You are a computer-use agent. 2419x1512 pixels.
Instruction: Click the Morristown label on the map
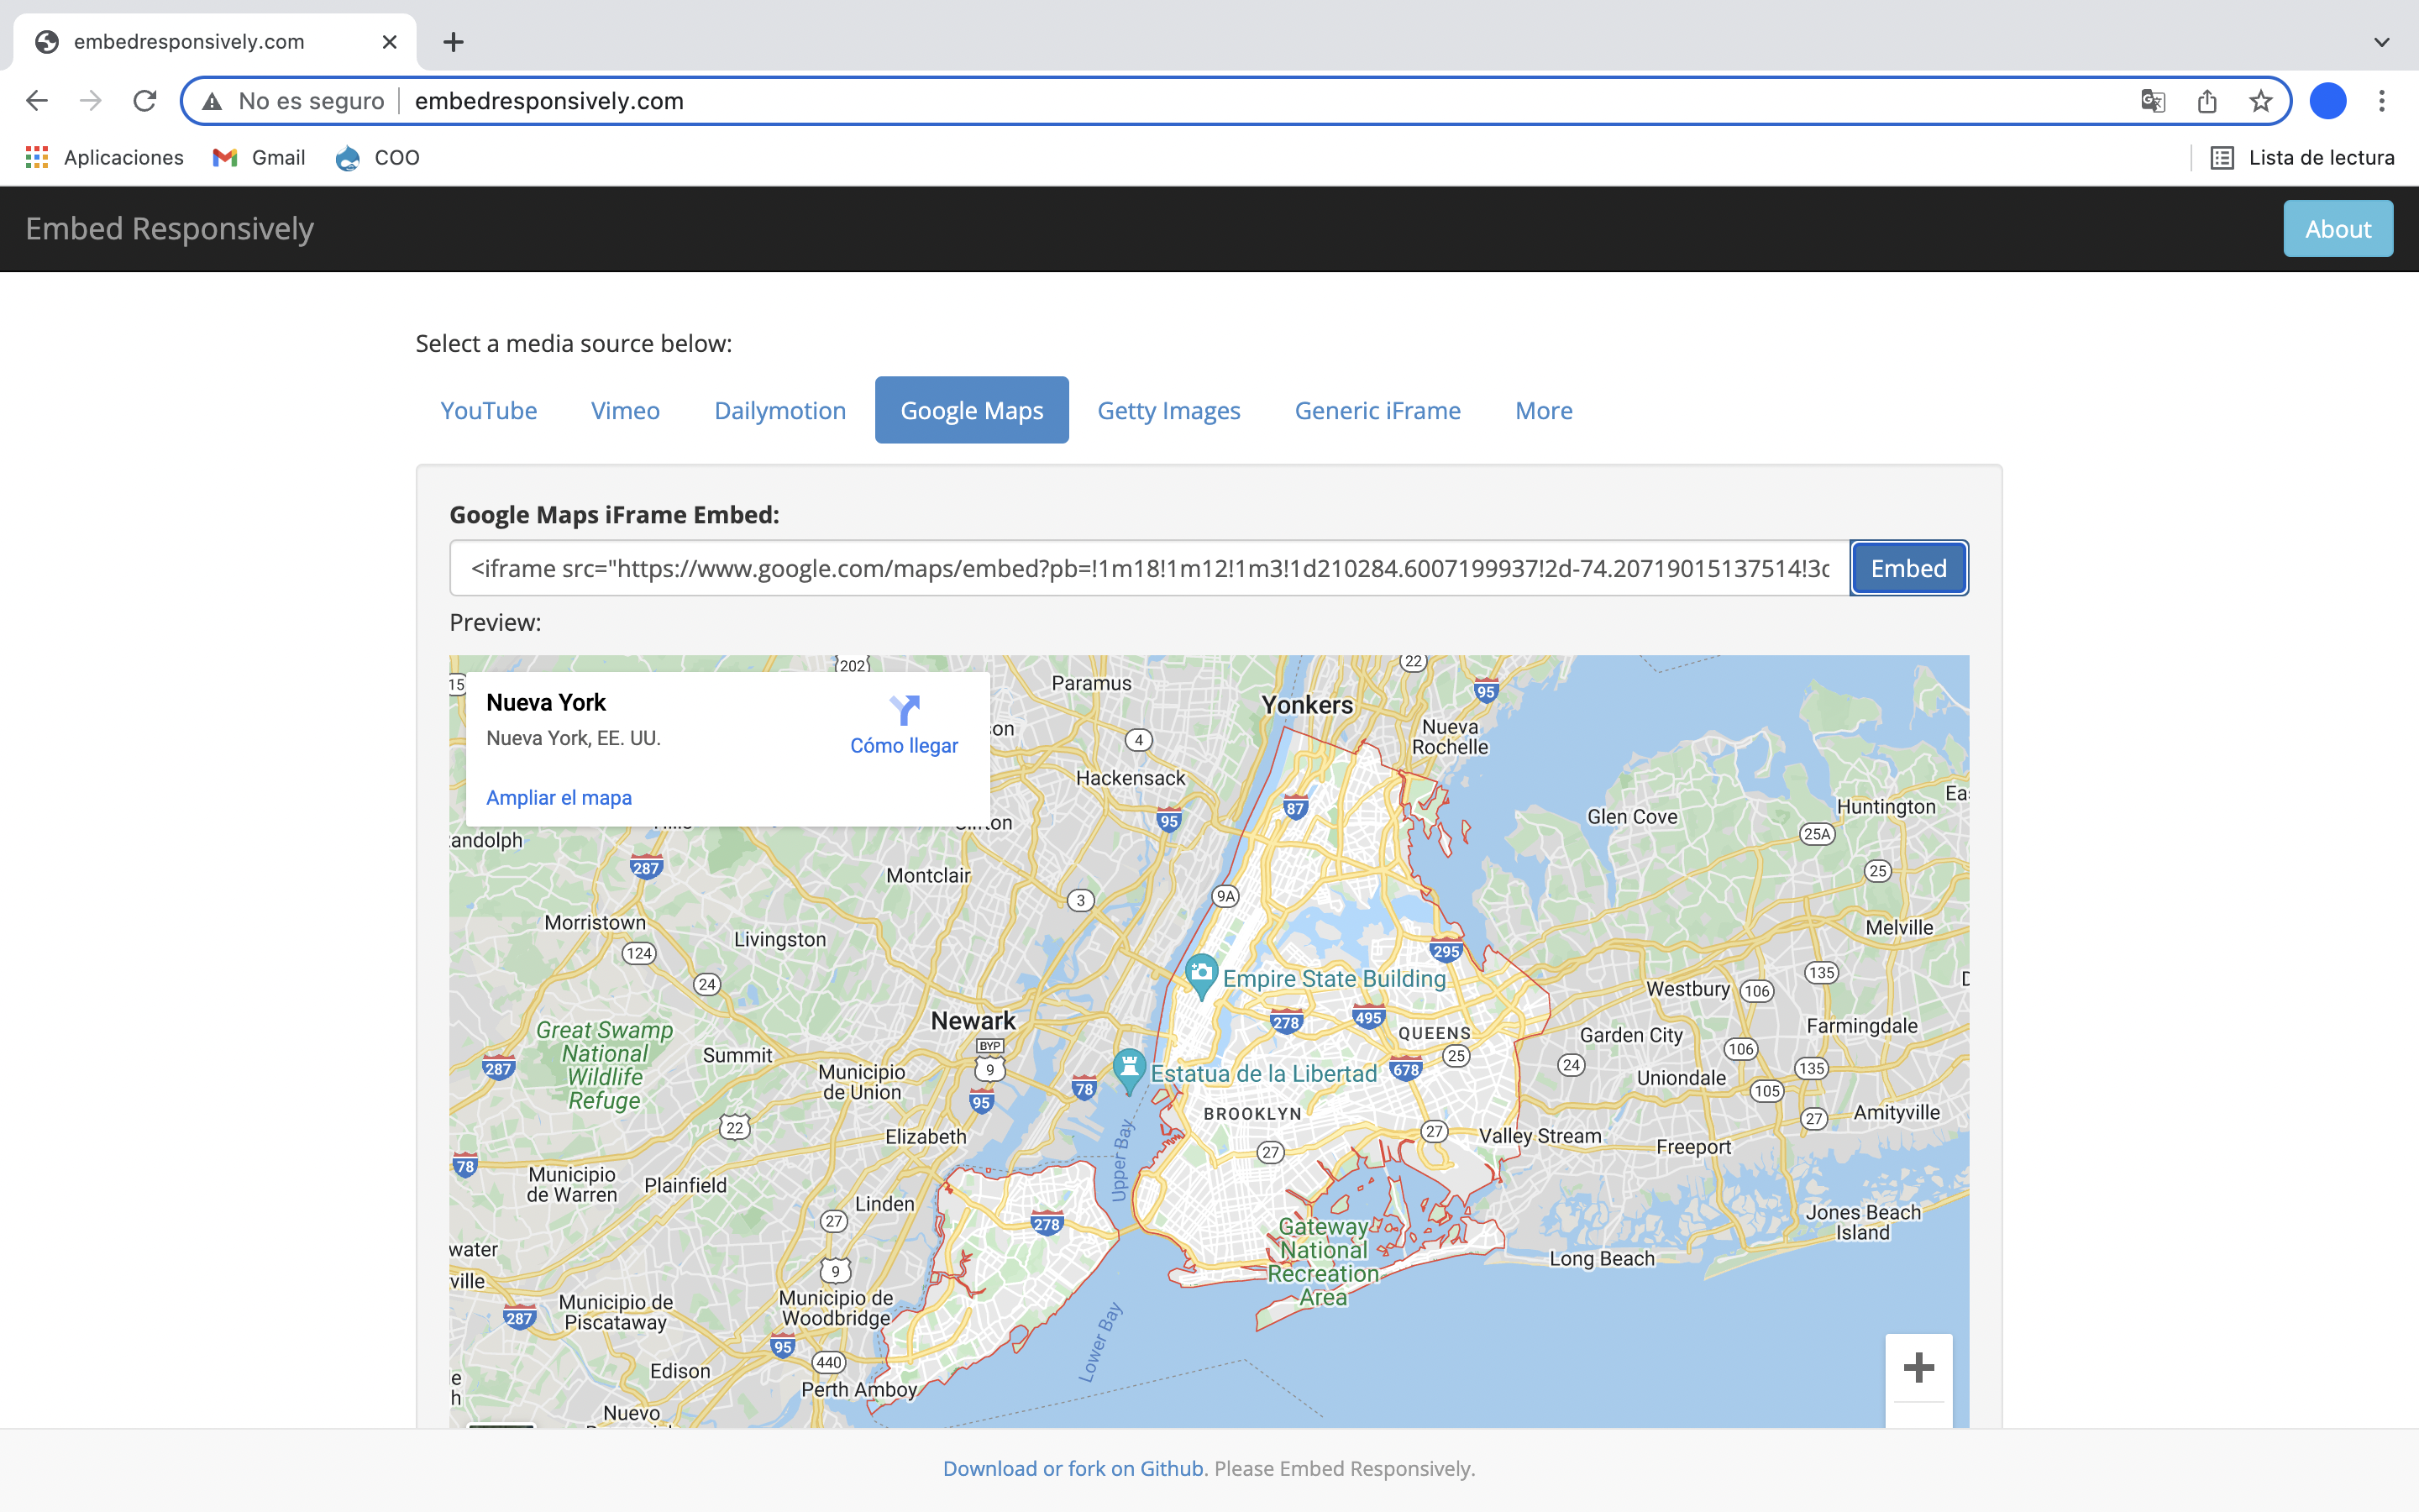click(595, 922)
